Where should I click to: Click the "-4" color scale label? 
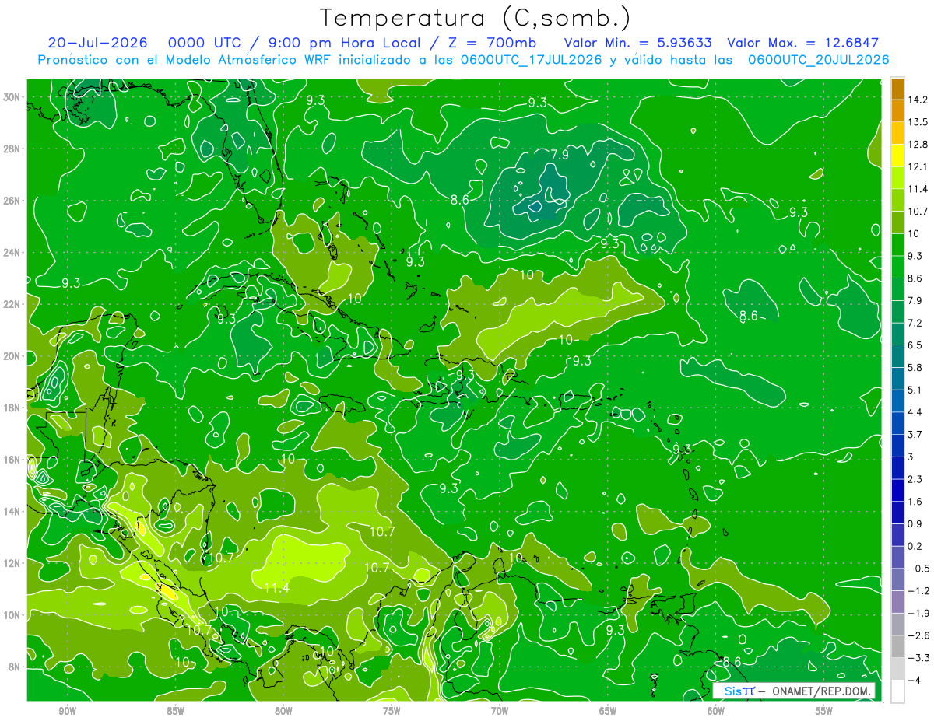click(914, 680)
